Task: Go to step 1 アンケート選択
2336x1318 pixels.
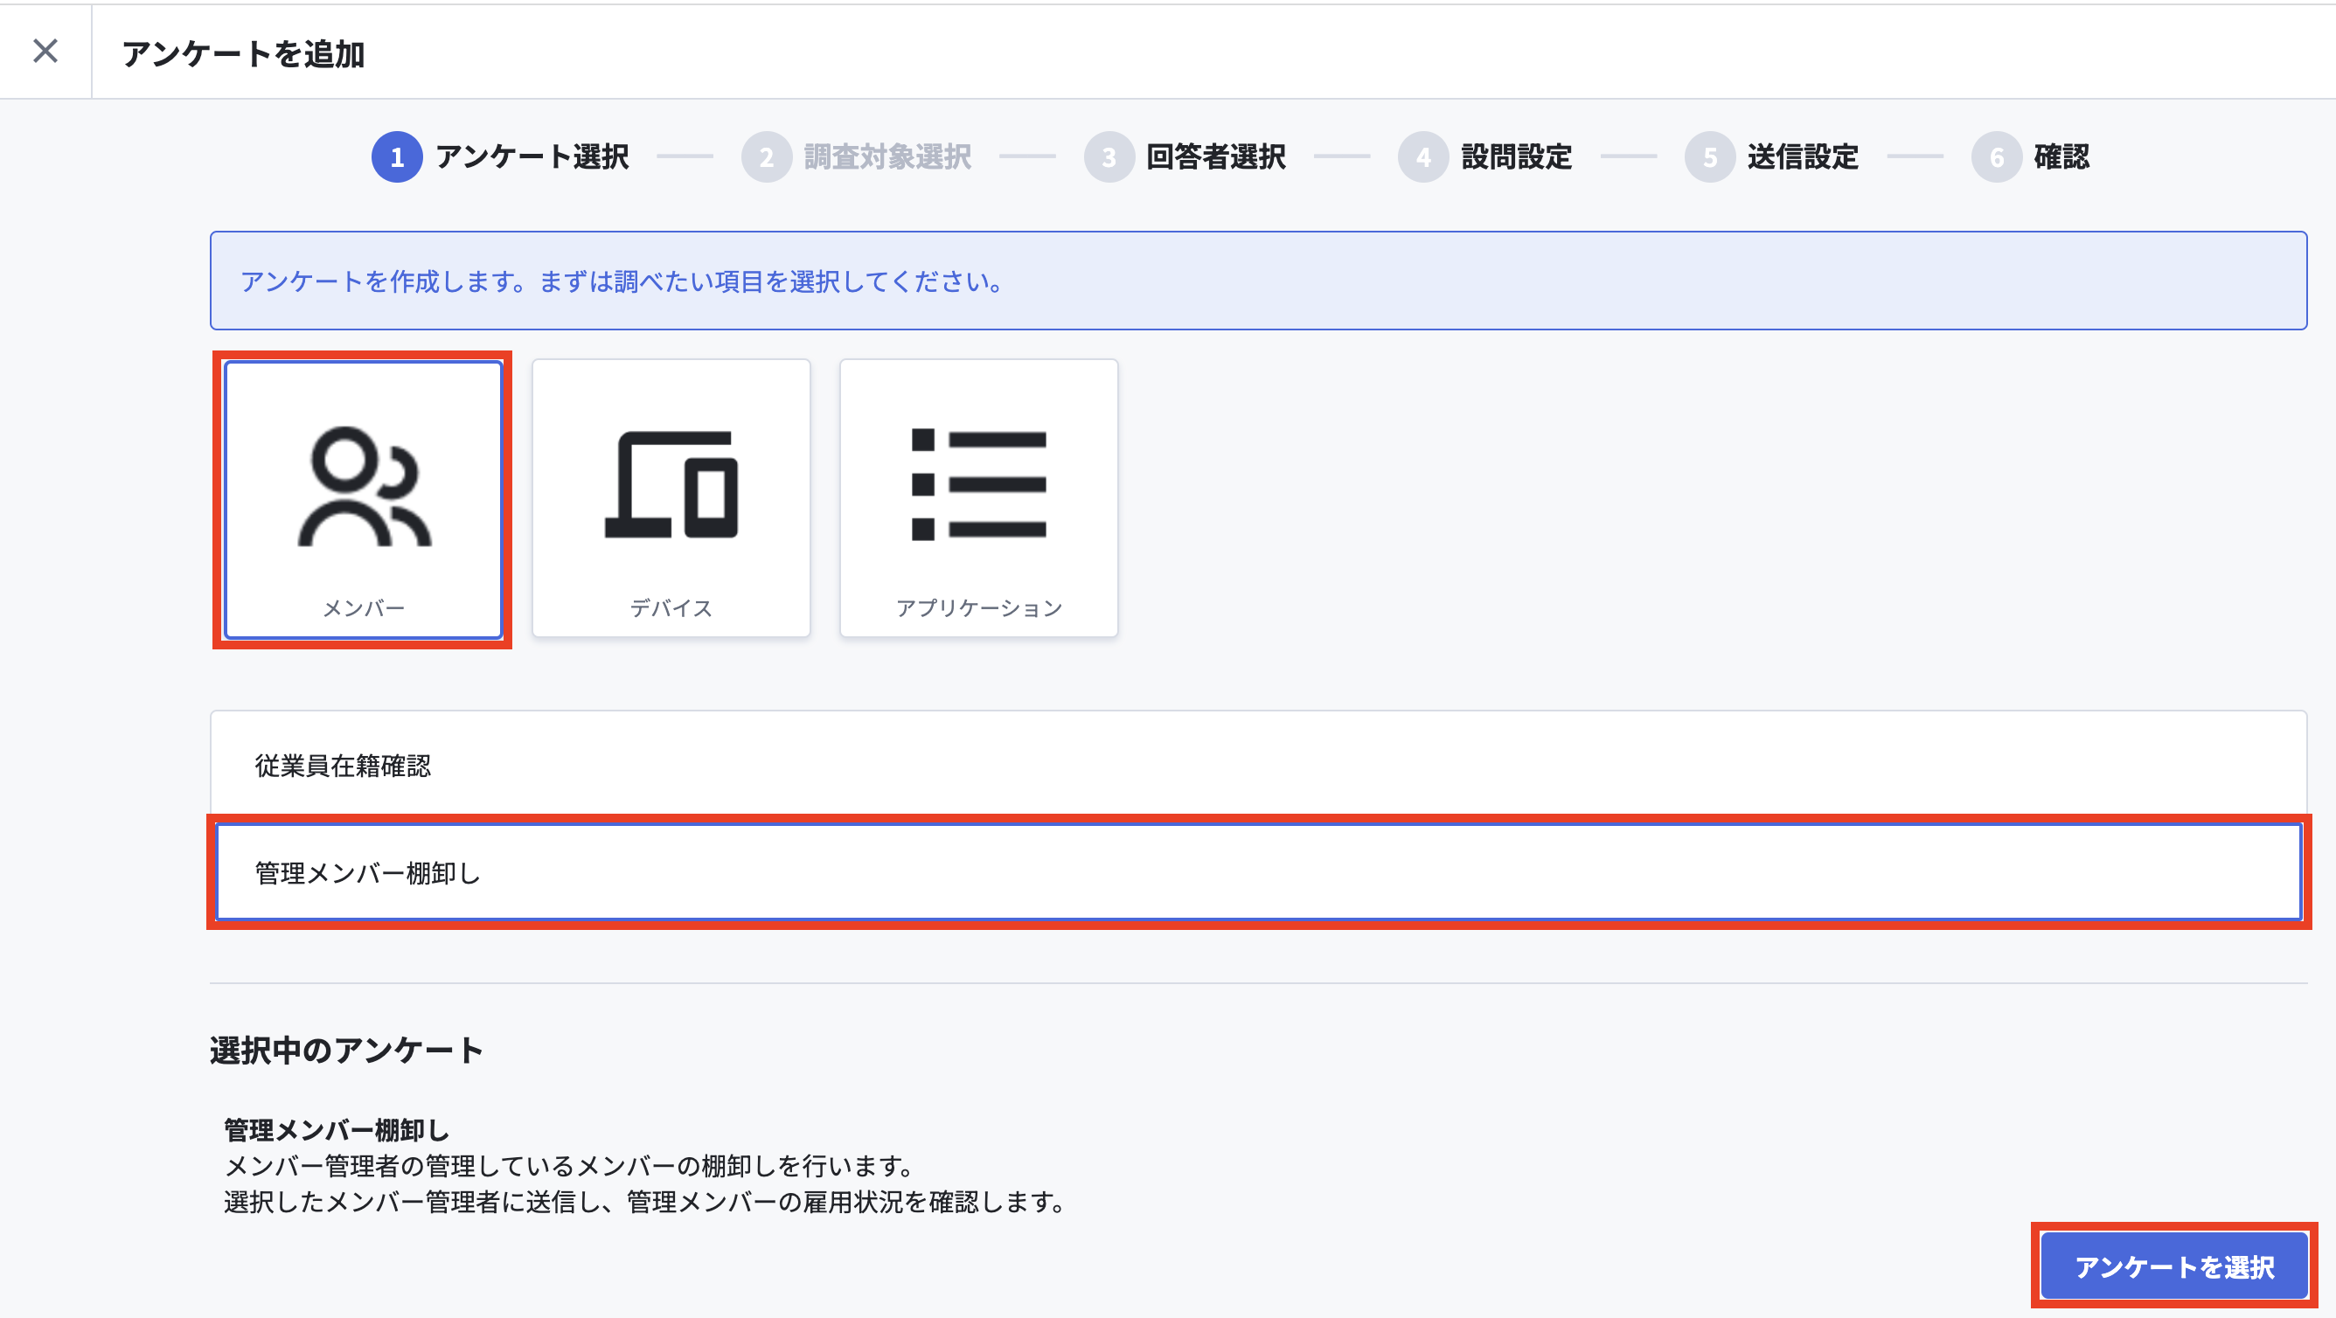Action: point(501,156)
